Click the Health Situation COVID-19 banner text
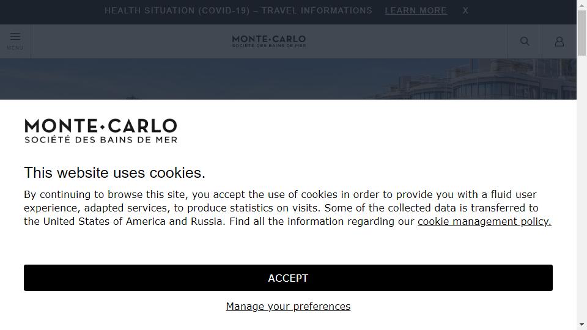Image resolution: width=587 pixels, height=330 pixels. (x=238, y=11)
